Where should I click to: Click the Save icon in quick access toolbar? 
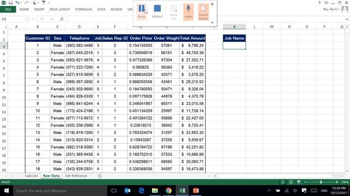10,3
